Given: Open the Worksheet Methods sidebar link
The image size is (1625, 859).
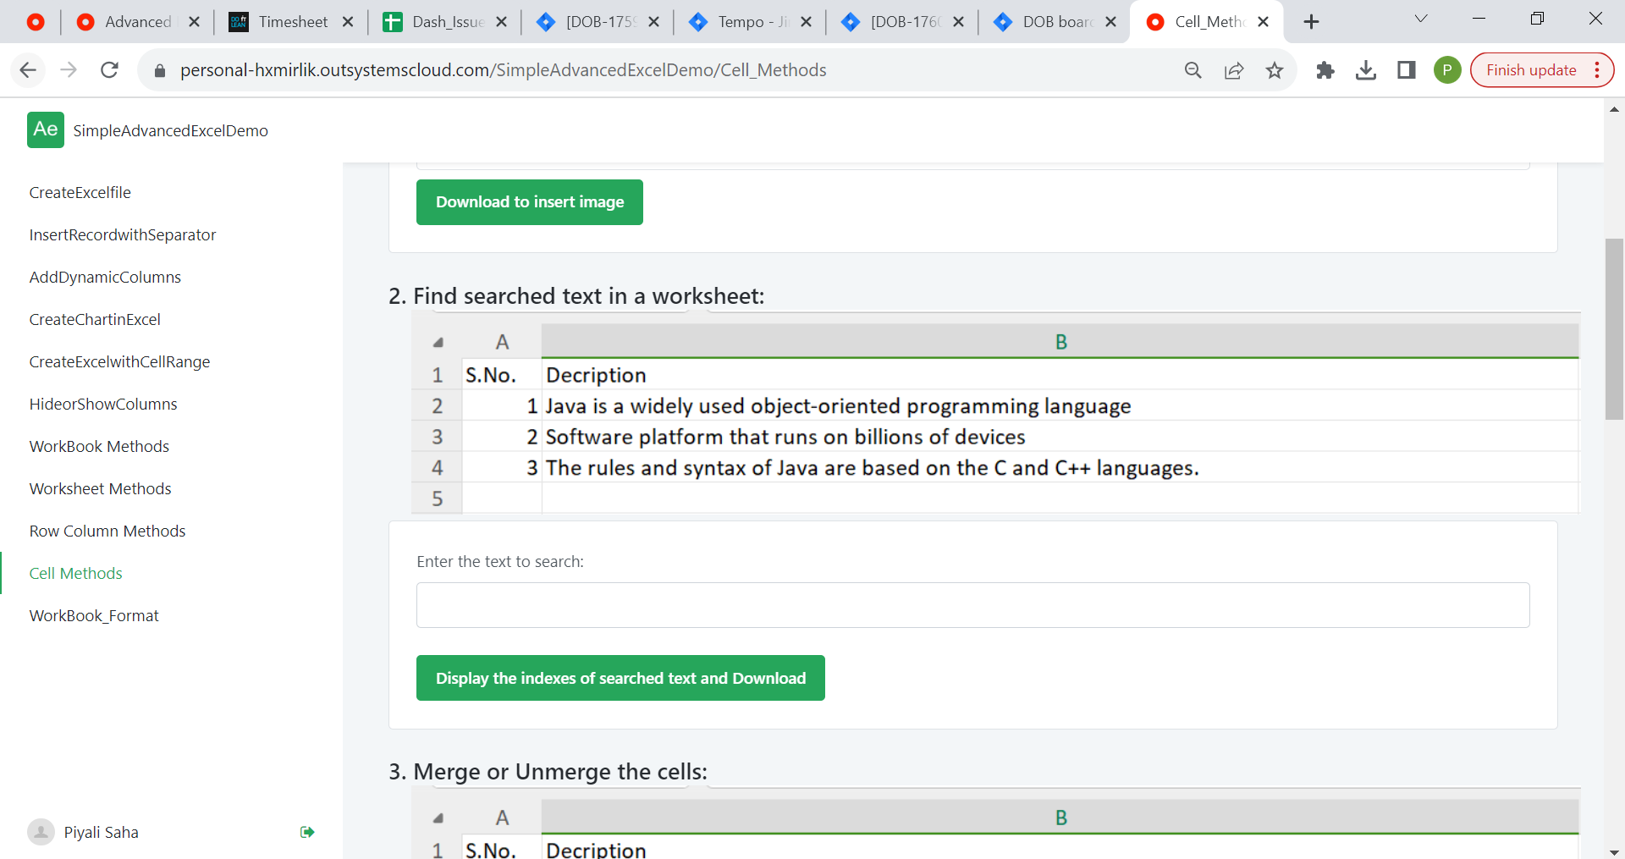Looking at the screenshot, I should pos(100,488).
